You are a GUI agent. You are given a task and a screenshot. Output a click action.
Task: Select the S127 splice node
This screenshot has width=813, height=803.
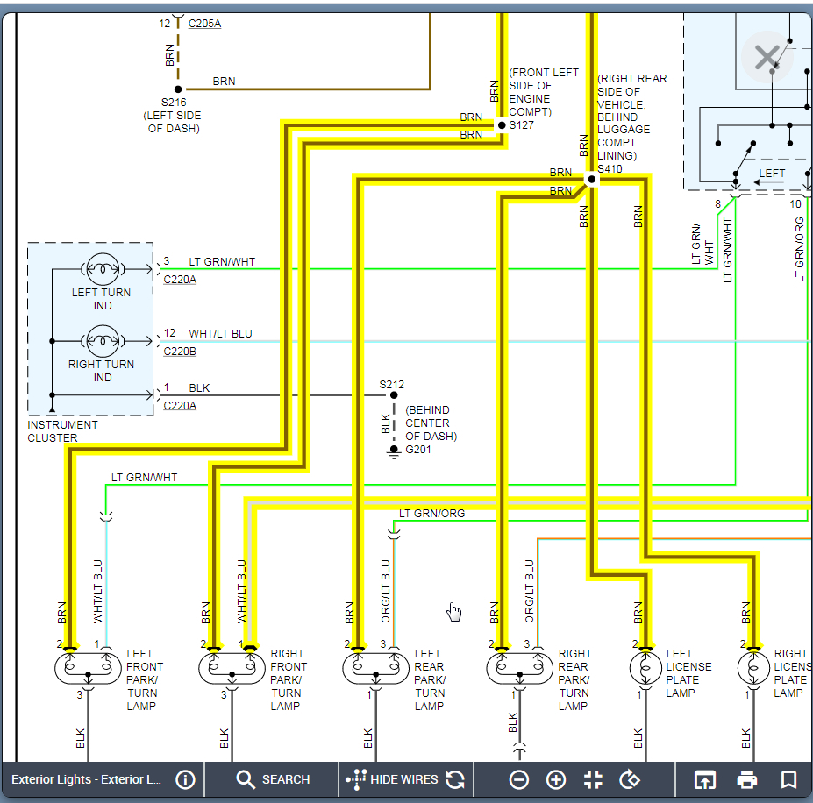pyautogui.click(x=502, y=125)
